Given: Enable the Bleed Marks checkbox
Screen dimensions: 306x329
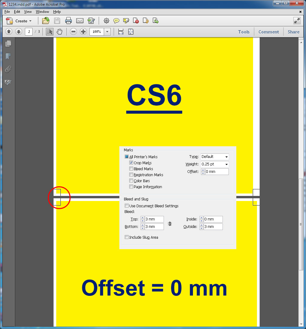Looking at the screenshot, I should [x=131, y=168].
